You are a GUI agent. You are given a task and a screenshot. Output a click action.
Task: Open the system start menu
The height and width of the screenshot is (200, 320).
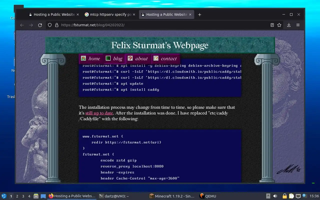pos(4,196)
